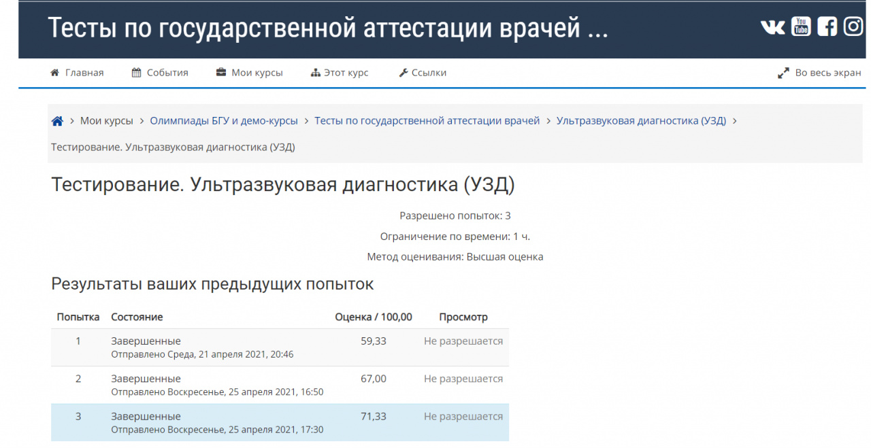871x448 pixels.
Task: Open Ультразвуковая диагностика (УЗД) breadcrumb link
Action: tap(641, 121)
